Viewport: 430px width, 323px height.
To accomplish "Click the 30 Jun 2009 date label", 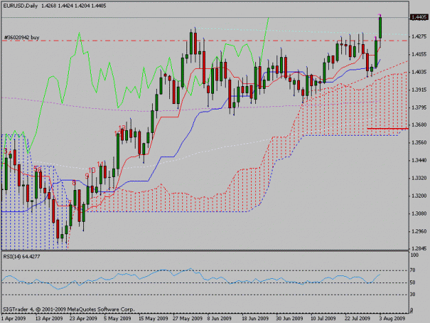I will click(290, 318).
